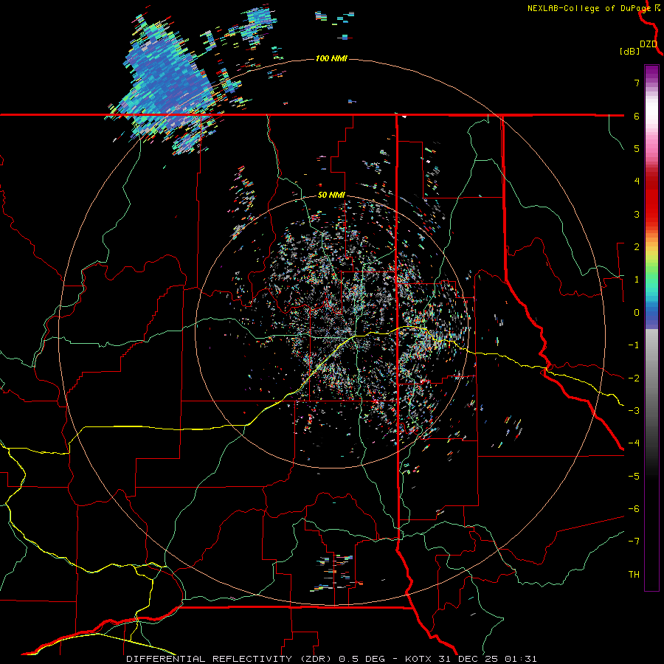Click the color scale value -1
This screenshot has height=664, width=664.
634,345
